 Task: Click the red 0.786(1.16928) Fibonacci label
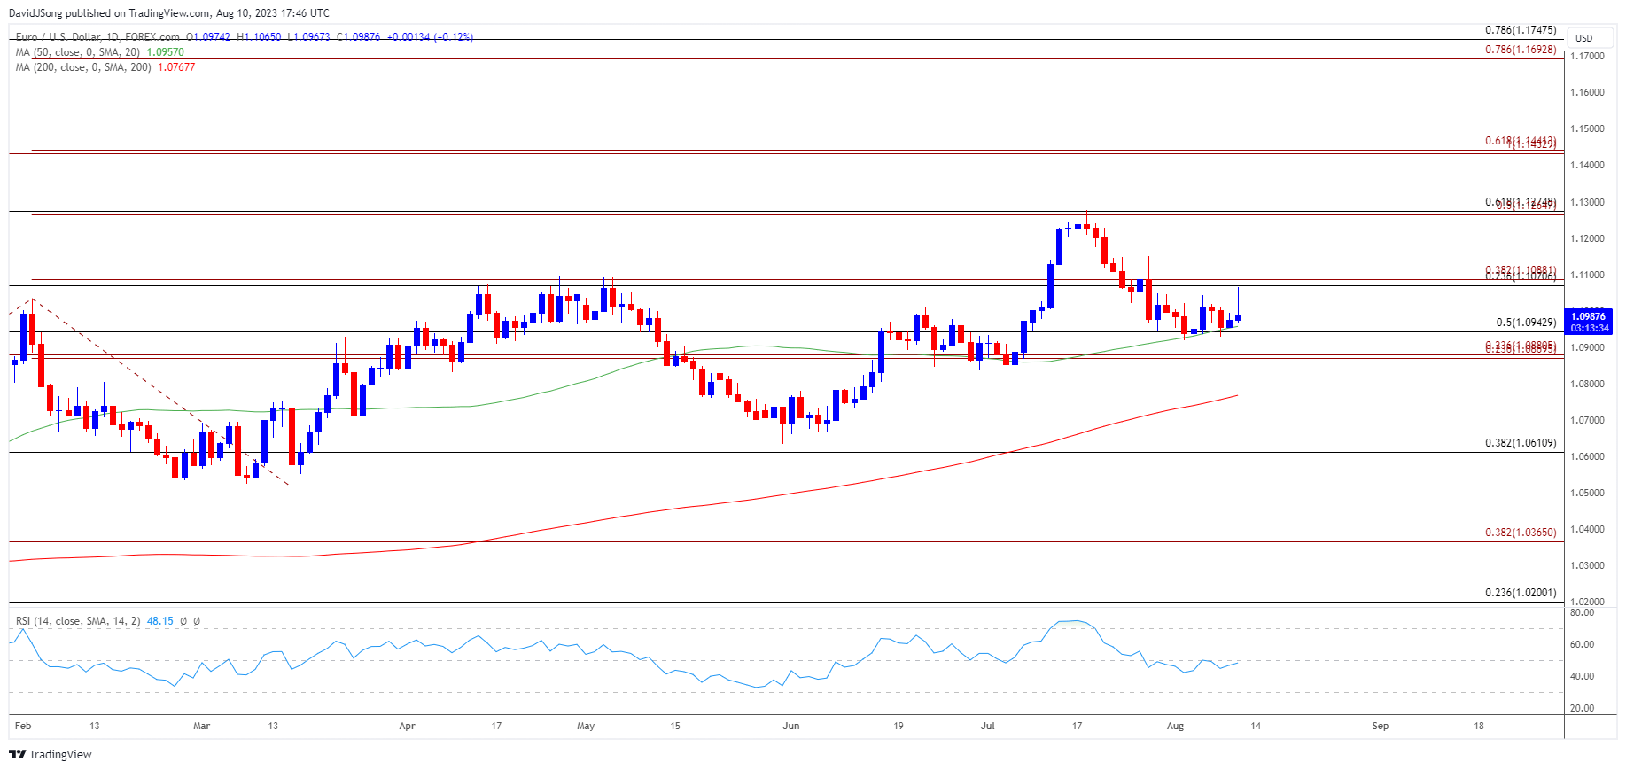point(1521,50)
